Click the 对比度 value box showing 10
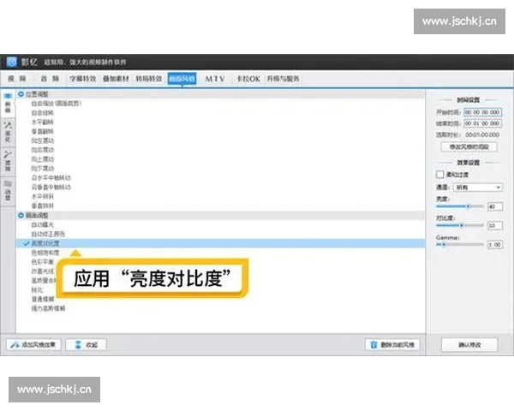The width and height of the screenshot is (514, 411). click(x=495, y=225)
